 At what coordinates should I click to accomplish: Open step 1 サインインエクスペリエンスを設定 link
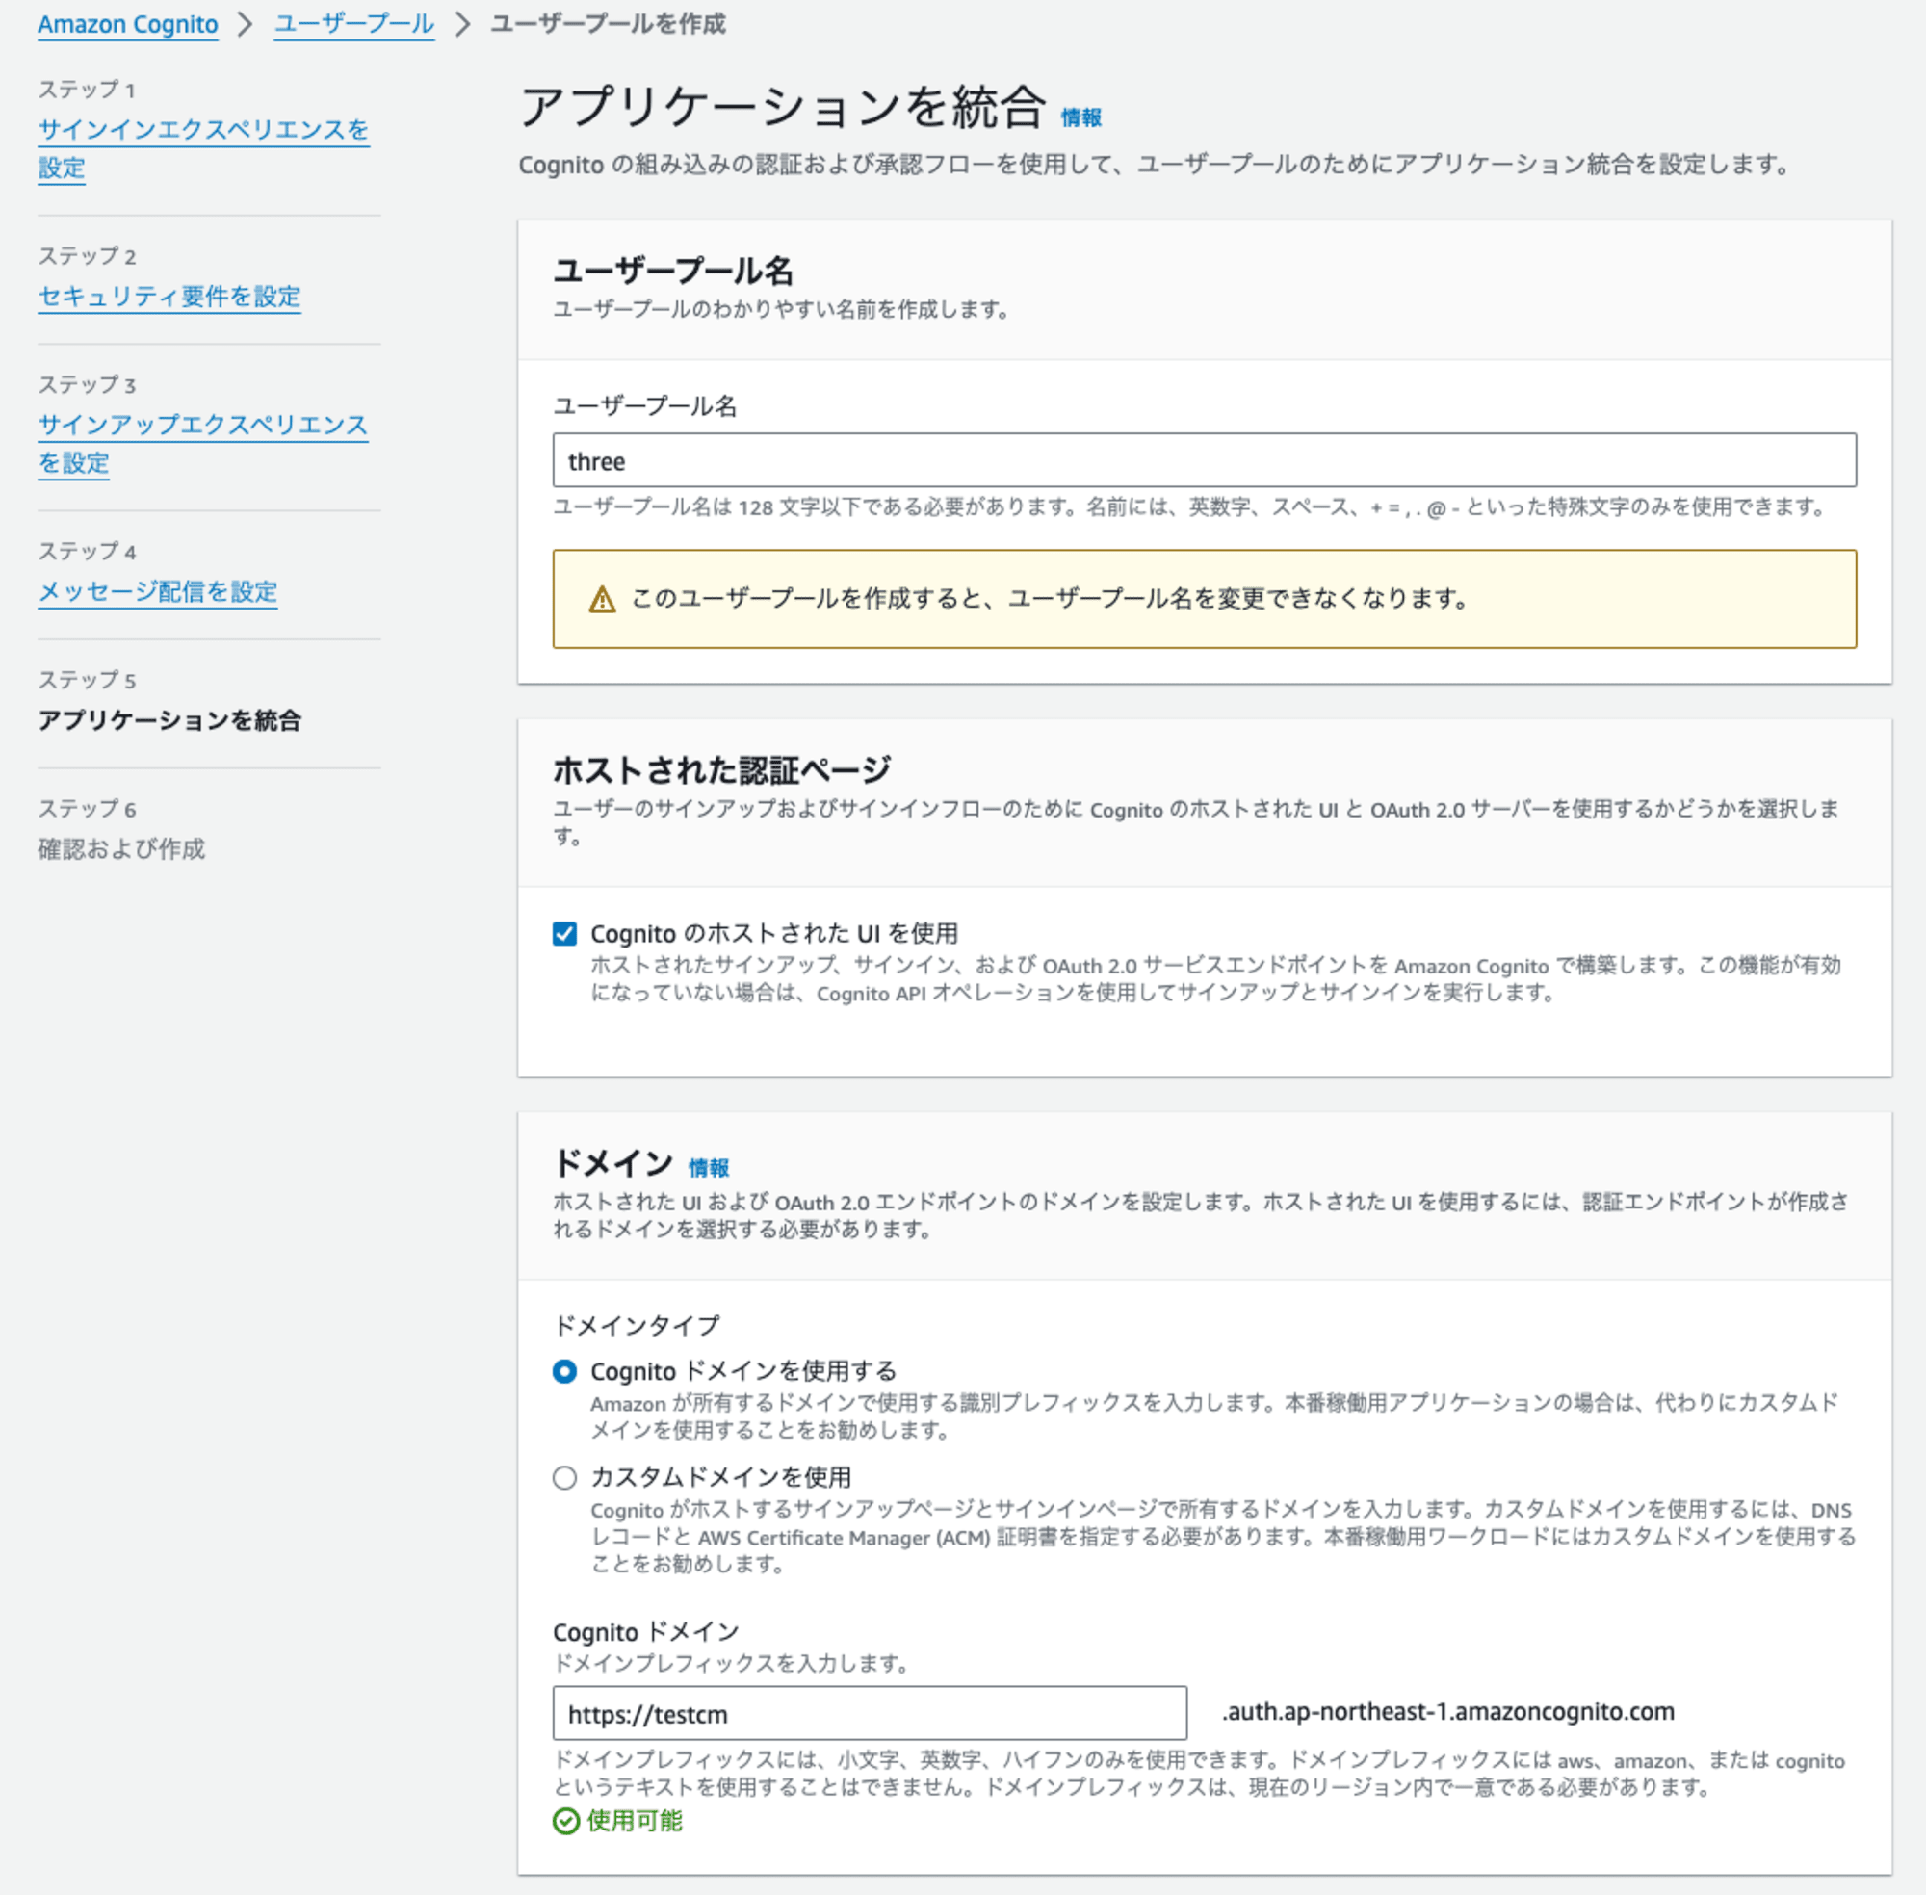coord(203,147)
